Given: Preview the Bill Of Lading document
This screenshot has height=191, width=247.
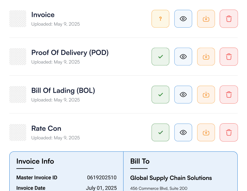Looking at the screenshot, I should 183,94.
